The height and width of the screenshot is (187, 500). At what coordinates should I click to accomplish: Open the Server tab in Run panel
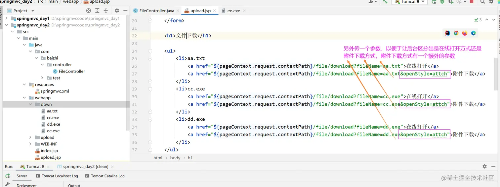[x=22, y=176]
